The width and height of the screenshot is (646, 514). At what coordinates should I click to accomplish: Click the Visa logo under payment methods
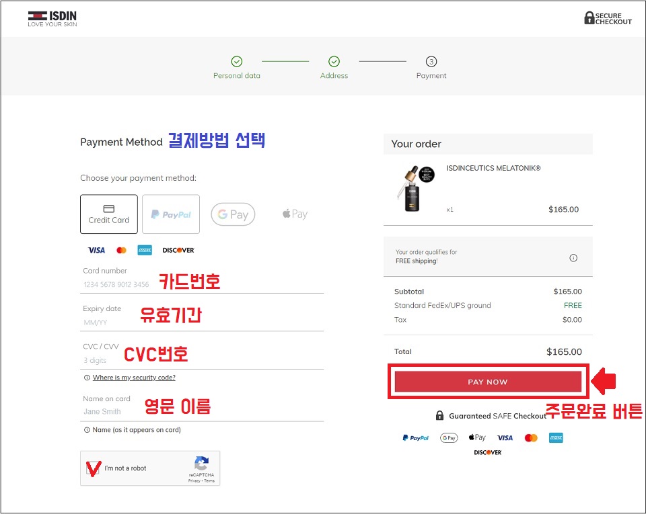click(x=96, y=250)
